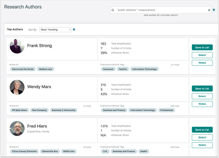Click the search magnifier icon

pyautogui.click(x=113, y=10)
